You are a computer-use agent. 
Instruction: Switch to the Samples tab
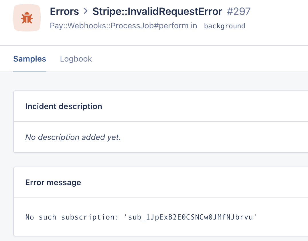pyautogui.click(x=29, y=59)
